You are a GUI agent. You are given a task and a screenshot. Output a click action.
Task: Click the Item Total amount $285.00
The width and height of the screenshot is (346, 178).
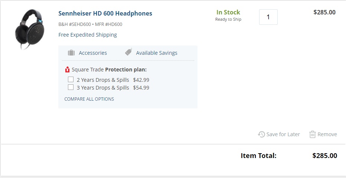[x=324, y=156]
